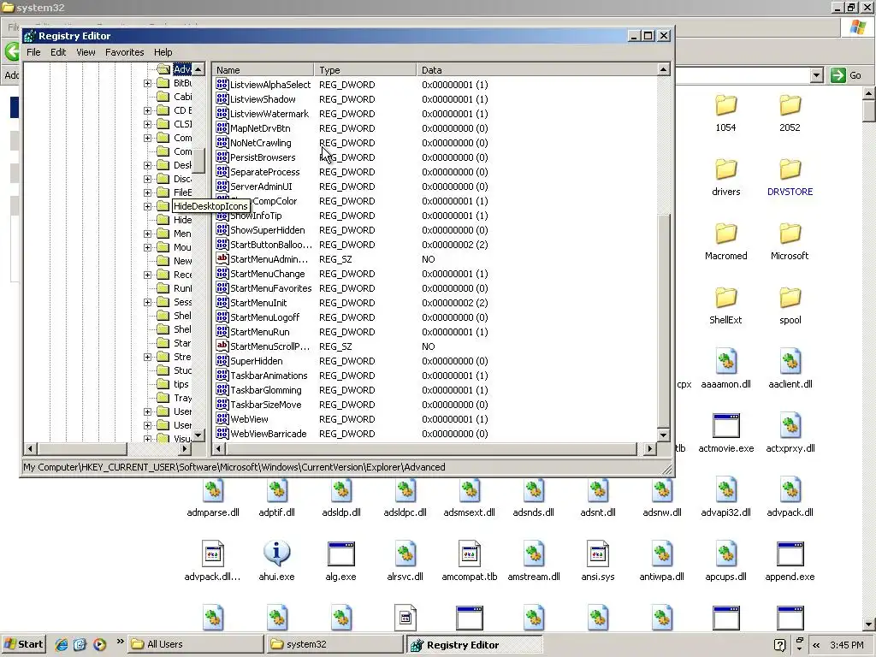Open the File menu in Registry Editor

click(33, 52)
